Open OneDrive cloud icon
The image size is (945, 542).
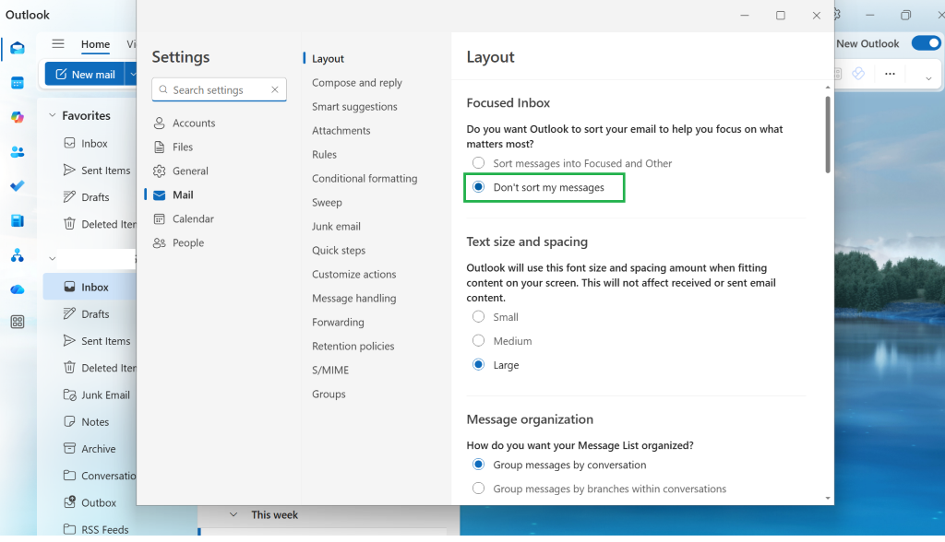click(x=18, y=289)
